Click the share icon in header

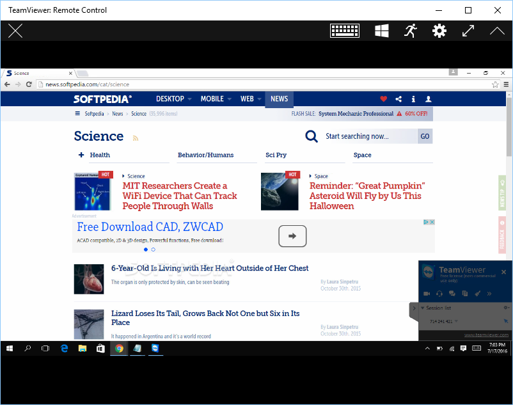click(x=399, y=99)
